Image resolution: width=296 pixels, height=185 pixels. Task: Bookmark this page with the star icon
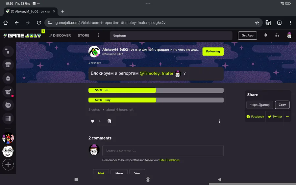coord(257,23)
